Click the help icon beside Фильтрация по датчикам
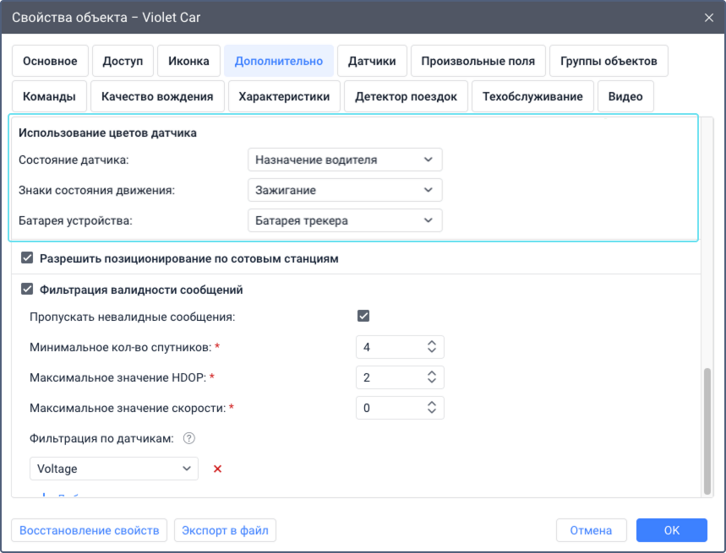Viewport: 726px width, 553px height. (x=189, y=438)
